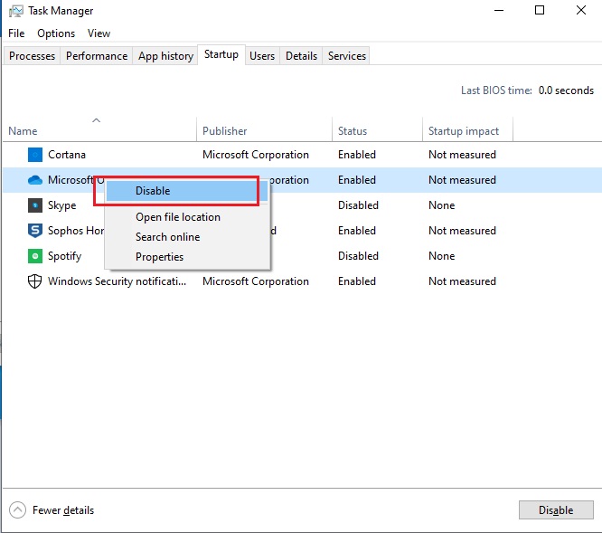The image size is (602, 533).
Task: Click Windows Security's Not measured impact cell
Action: (462, 281)
